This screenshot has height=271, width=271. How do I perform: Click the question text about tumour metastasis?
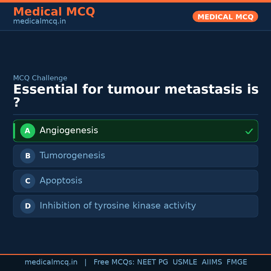click(x=135, y=90)
